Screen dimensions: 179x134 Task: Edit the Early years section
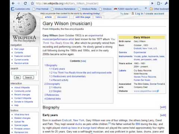pos(163,115)
